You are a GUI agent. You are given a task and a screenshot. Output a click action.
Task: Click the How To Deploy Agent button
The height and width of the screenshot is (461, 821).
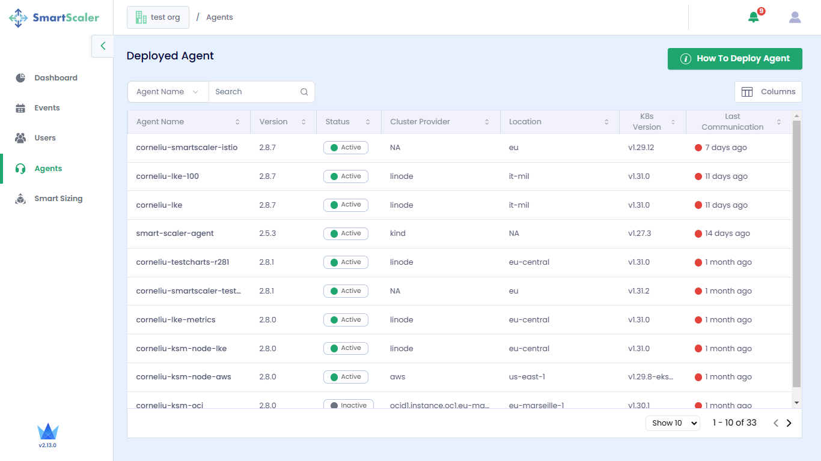(x=735, y=59)
